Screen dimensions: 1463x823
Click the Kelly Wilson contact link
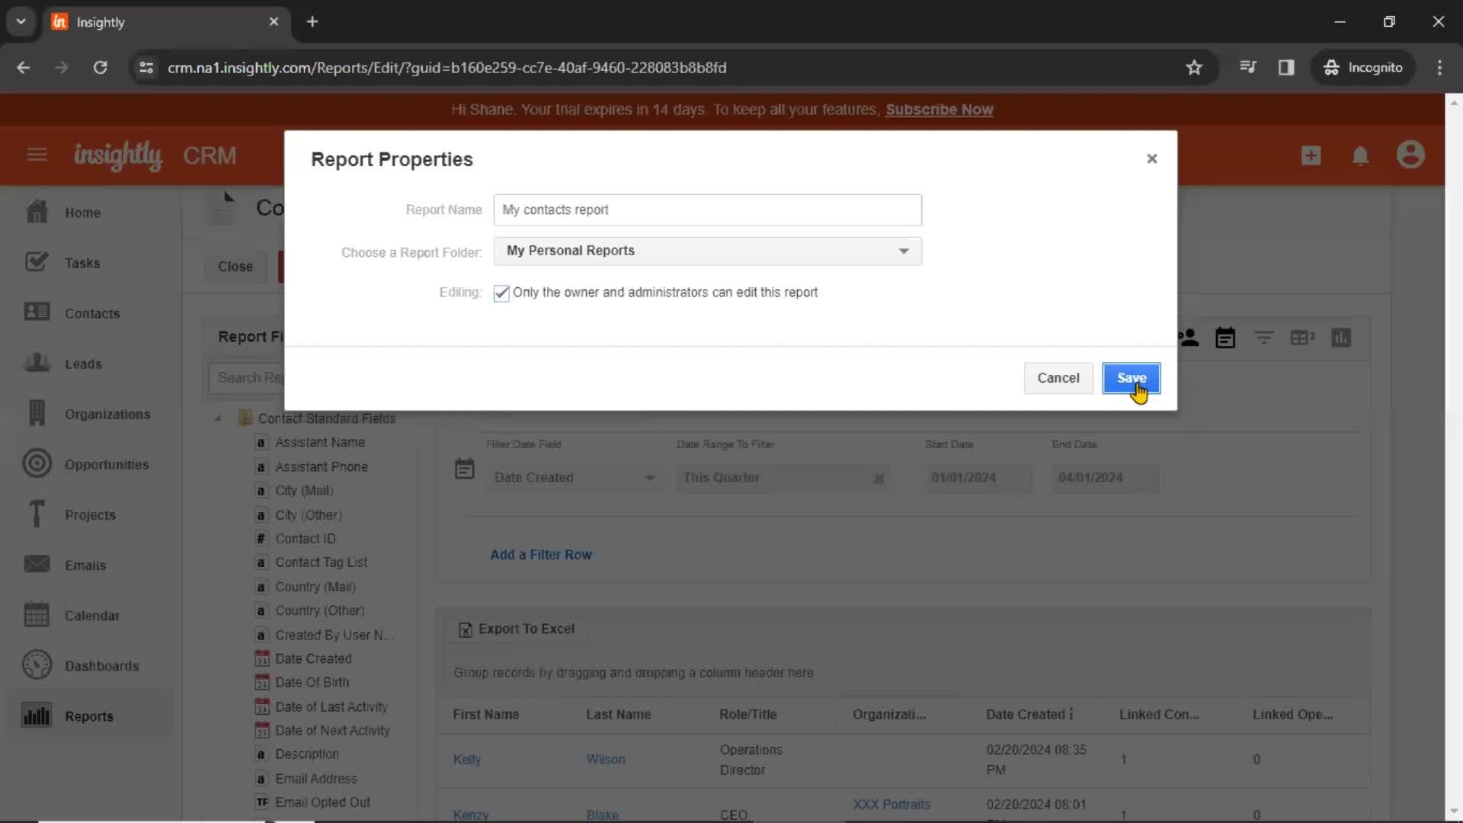tap(469, 759)
